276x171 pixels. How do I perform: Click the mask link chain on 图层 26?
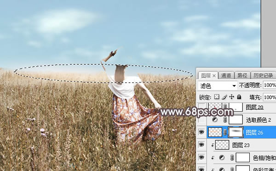tap(225, 132)
